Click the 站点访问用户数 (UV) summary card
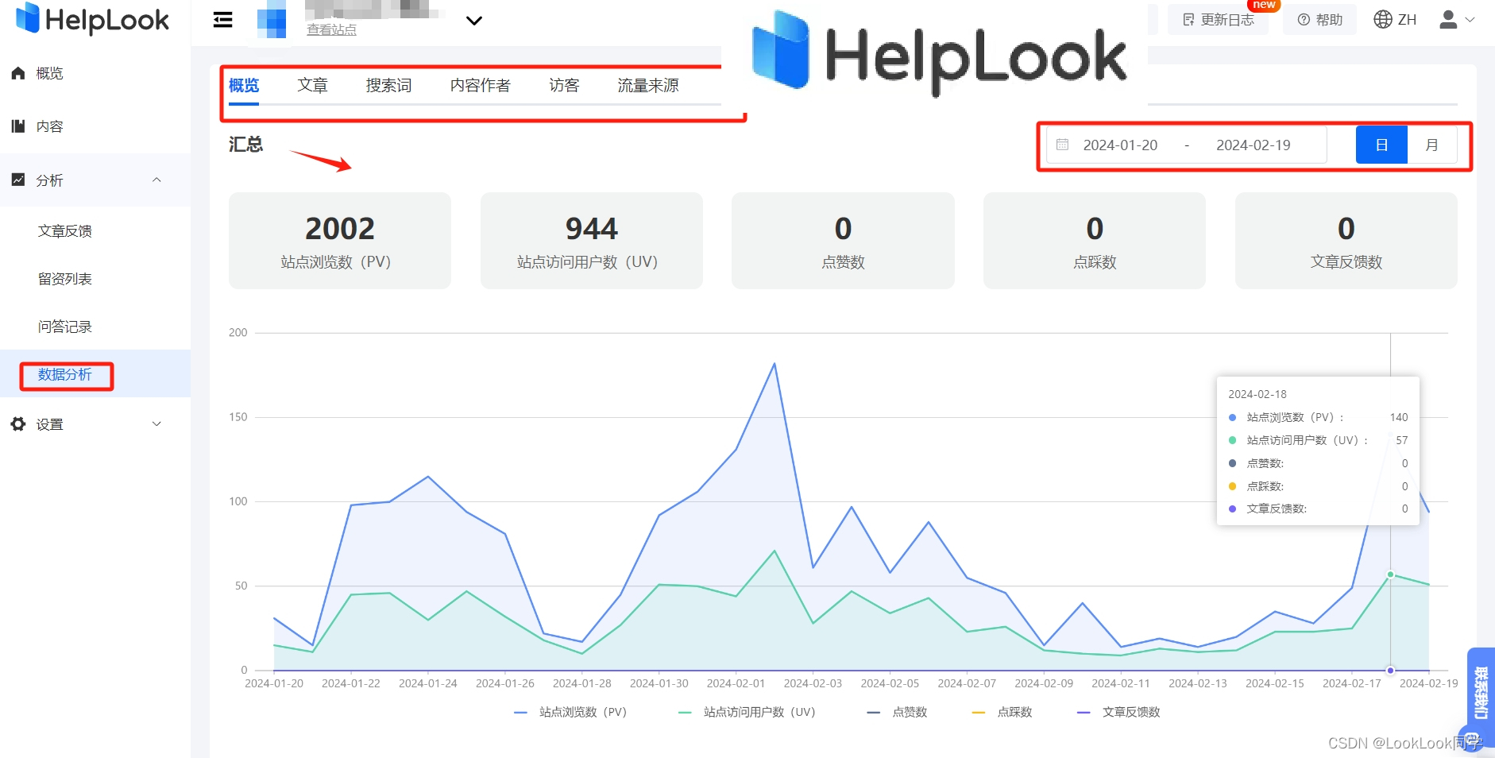 pos(591,241)
